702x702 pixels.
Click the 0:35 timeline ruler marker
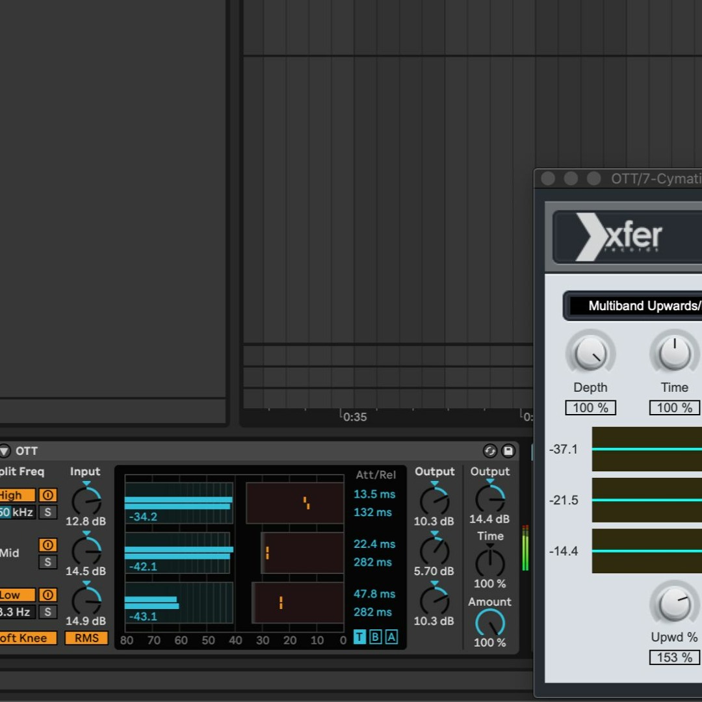(x=354, y=417)
